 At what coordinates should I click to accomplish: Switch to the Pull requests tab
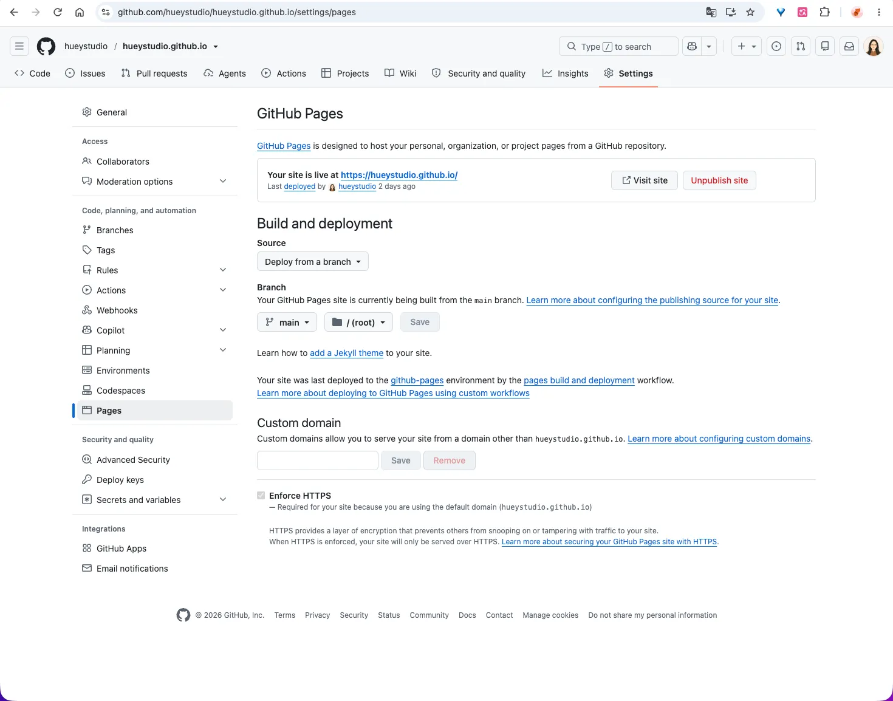(x=154, y=74)
